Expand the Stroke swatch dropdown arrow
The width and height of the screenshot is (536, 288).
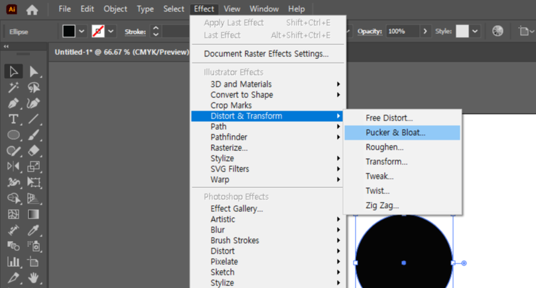(x=111, y=31)
